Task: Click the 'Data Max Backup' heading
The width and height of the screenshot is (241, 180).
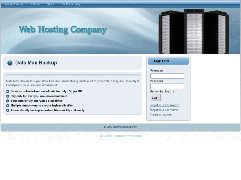Action: click(36, 63)
